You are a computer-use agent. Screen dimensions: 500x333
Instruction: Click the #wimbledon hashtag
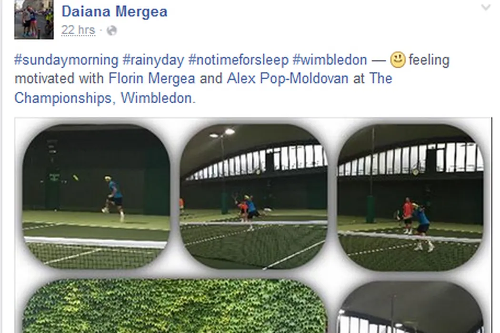(x=330, y=60)
